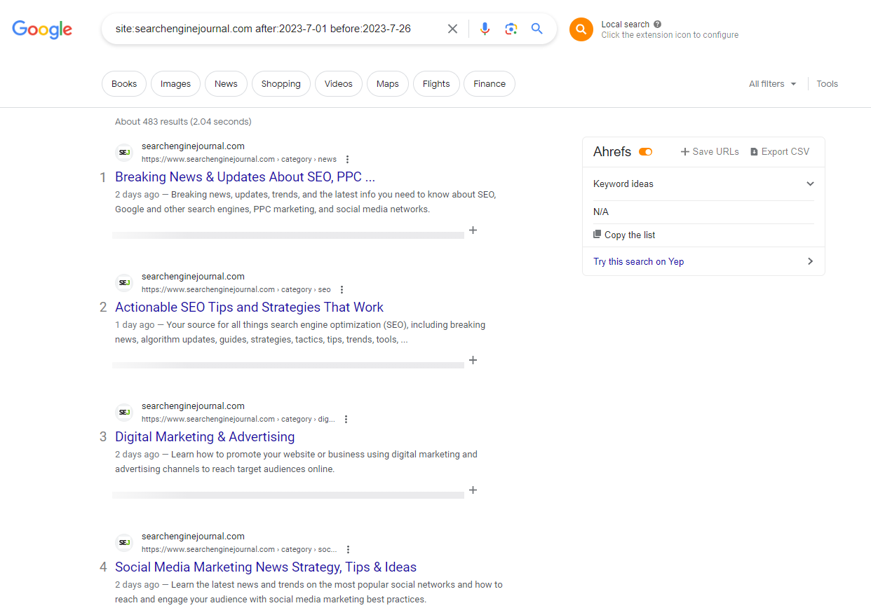Expand Try this search on Yep
Viewport: 871px width, 615px height.
point(810,261)
